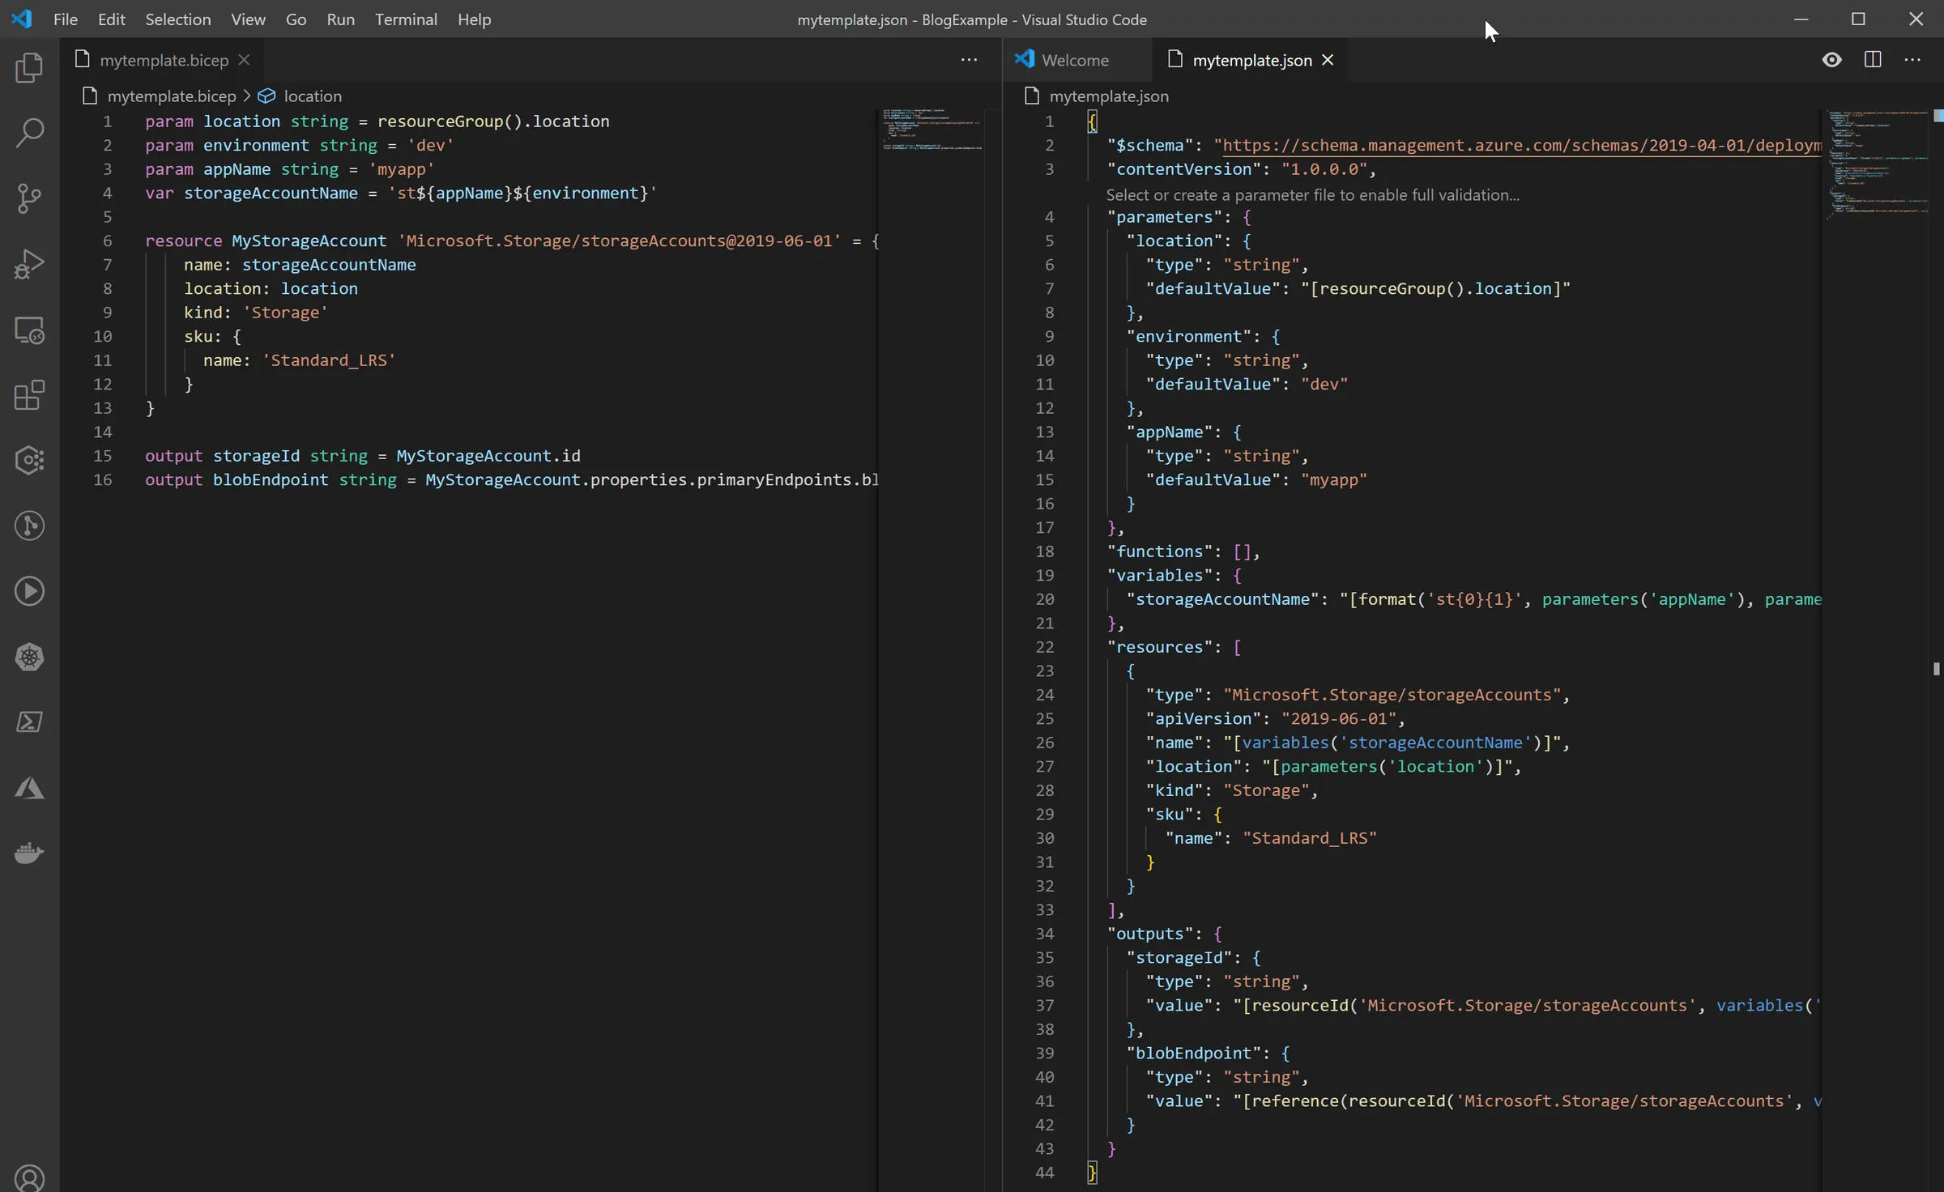This screenshot has height=1192, width=1944.
Task: Select the mytemplate.bicep tab
Action: pyautogui.click(x=164, y=60)
